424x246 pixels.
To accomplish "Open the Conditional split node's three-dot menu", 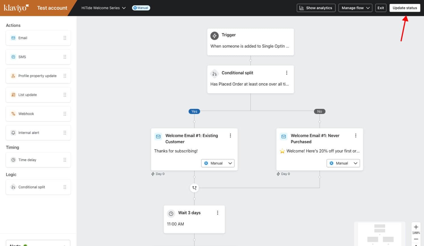I will click(286, 73).
